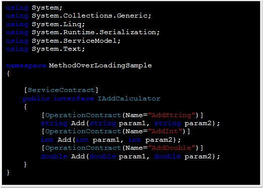Click the "AddString" string literal
Screen dimensions: 263x188
[x=172, y=115]
